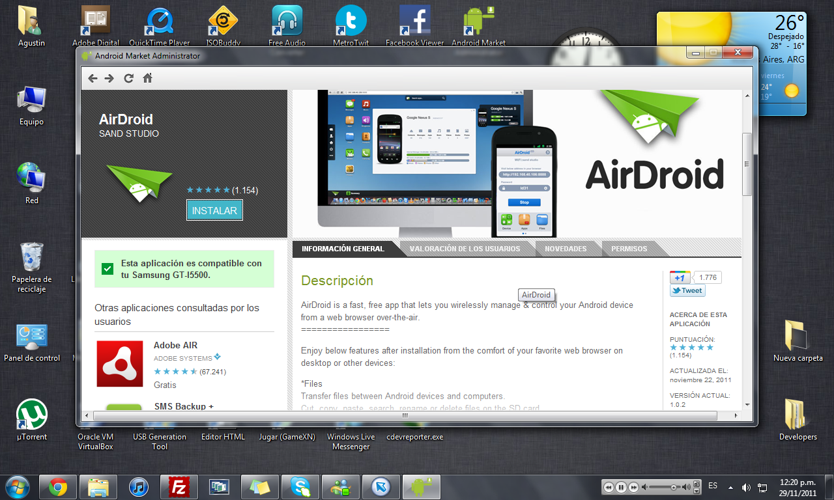The image size is (834, 500).
Task: Go forward using the forward arrow
Action: 109,78
